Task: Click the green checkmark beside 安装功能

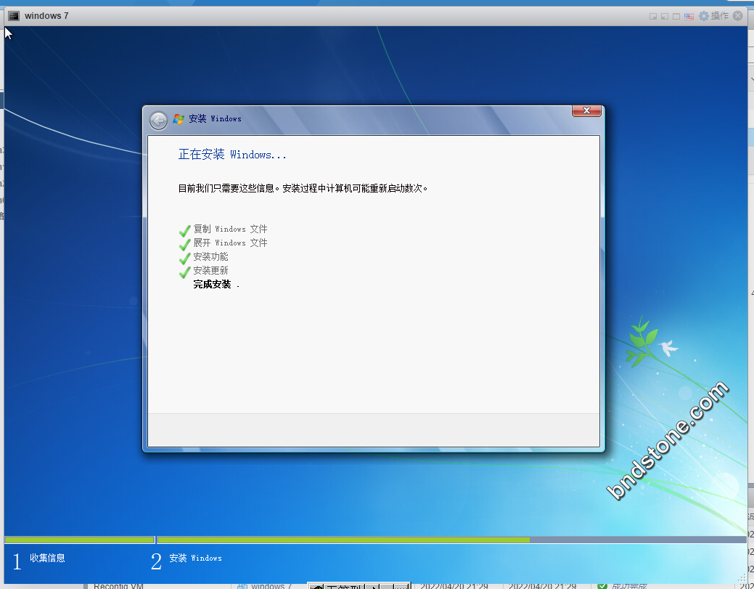Action: click(x=184, y=259)
